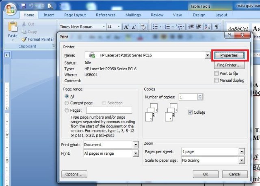Click the Clear Formatting icon
This screenshot has height=186, width=260.
point(143,27)
